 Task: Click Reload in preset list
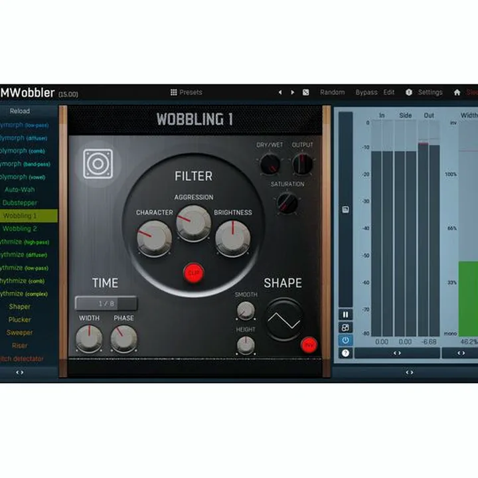point(20,111)
